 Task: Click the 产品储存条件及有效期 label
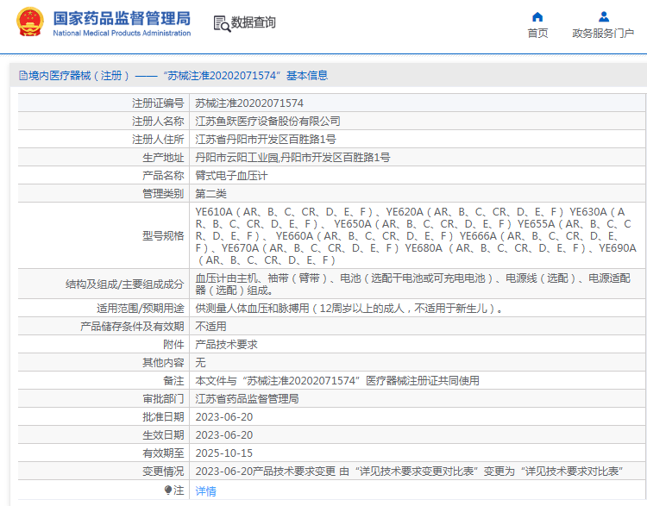pos(132,327)
